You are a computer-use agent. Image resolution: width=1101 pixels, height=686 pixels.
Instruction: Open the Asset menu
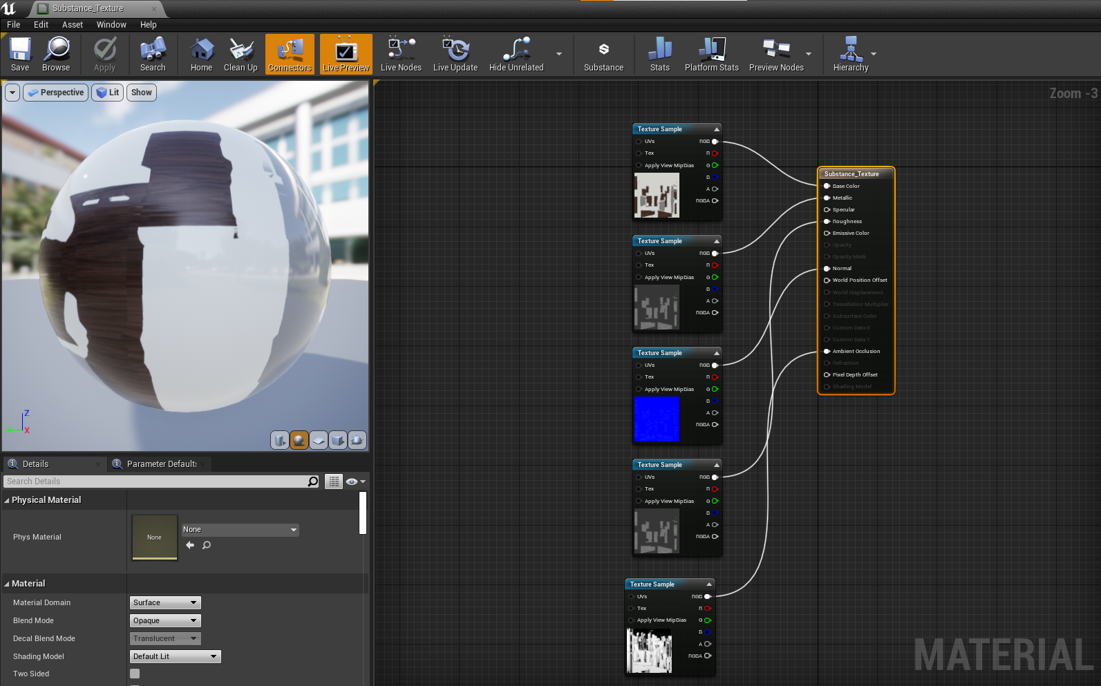tap(73, 25)
